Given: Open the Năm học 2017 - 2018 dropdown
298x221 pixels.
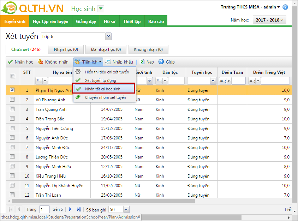Looking at the screenshot, I should (269, 20).
